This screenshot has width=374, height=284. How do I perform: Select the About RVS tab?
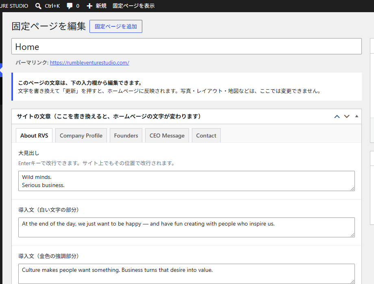click(x=34, y=136)
